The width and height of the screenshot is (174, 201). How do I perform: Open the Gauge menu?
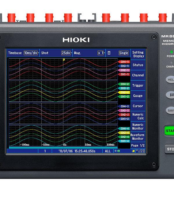138,96
